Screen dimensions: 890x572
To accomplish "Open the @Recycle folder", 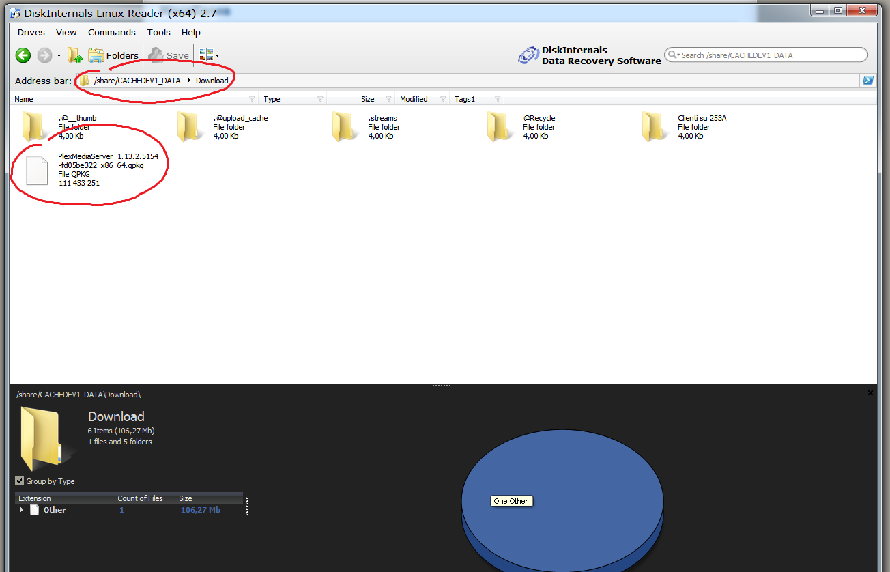I will 500,127.
